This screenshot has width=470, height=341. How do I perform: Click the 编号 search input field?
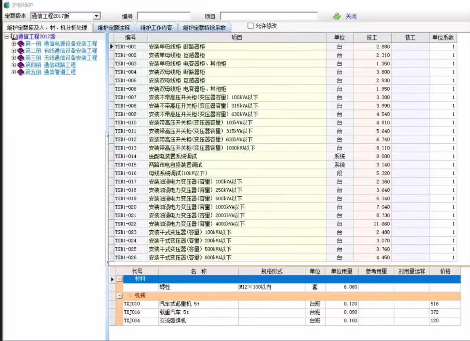164,16
